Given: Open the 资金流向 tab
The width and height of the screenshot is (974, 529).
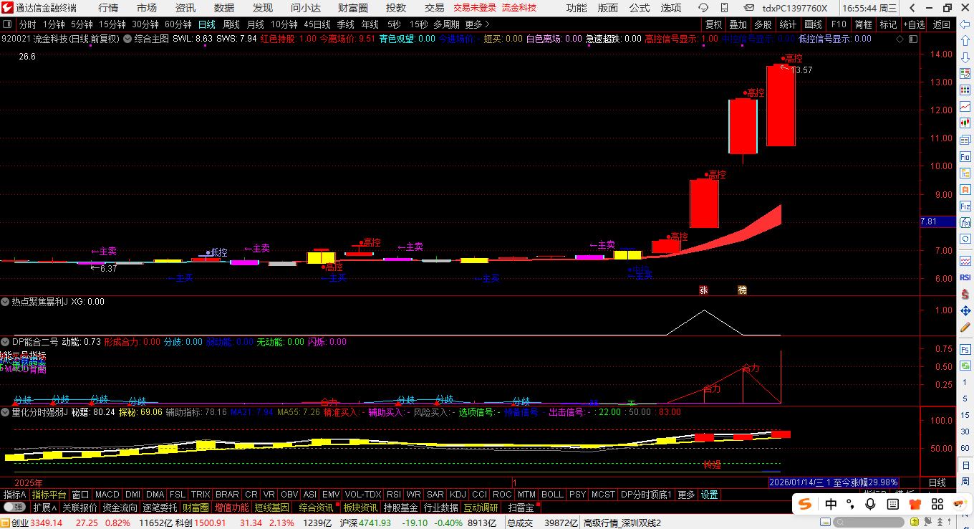Looking at the screenshot, I should pos(120,507).
